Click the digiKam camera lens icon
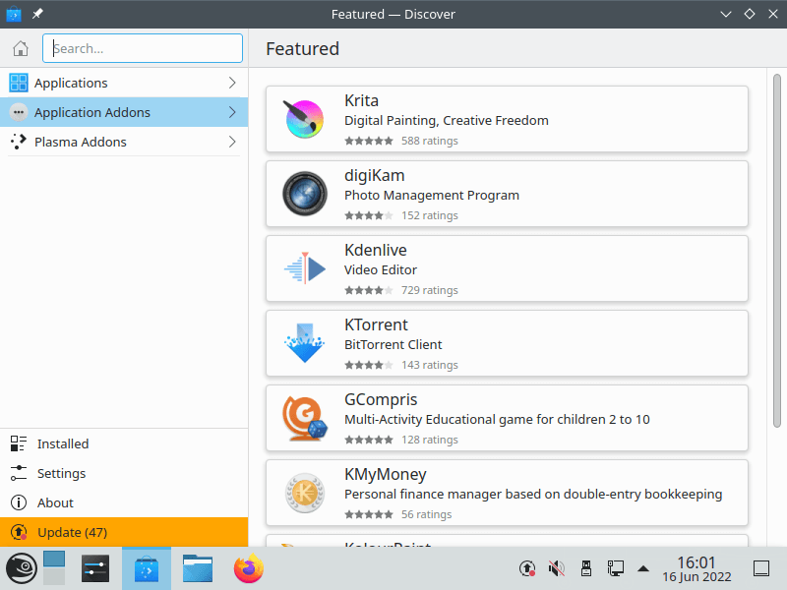The height and width of the screenshot is (590, 787). pos(305,194)
